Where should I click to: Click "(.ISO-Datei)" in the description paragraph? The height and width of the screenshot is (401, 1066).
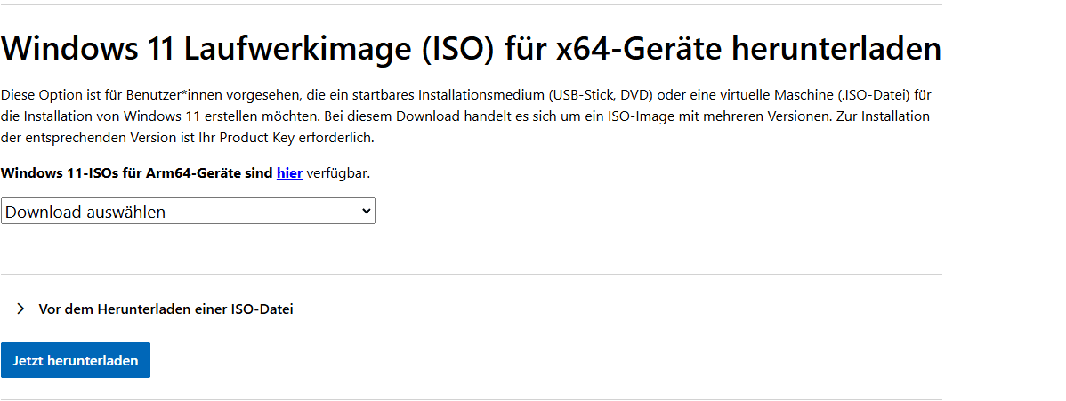pyautogui.click(x=871, y=94)
